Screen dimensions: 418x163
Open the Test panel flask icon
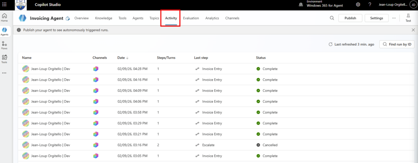[408, 18]
